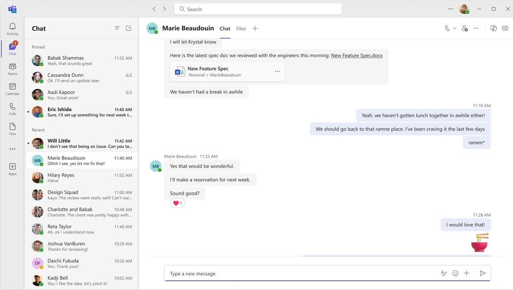Select the message I will let Krystal know
Image resolution: width=513 pixels, height=290 pixels.
point(193,42)
